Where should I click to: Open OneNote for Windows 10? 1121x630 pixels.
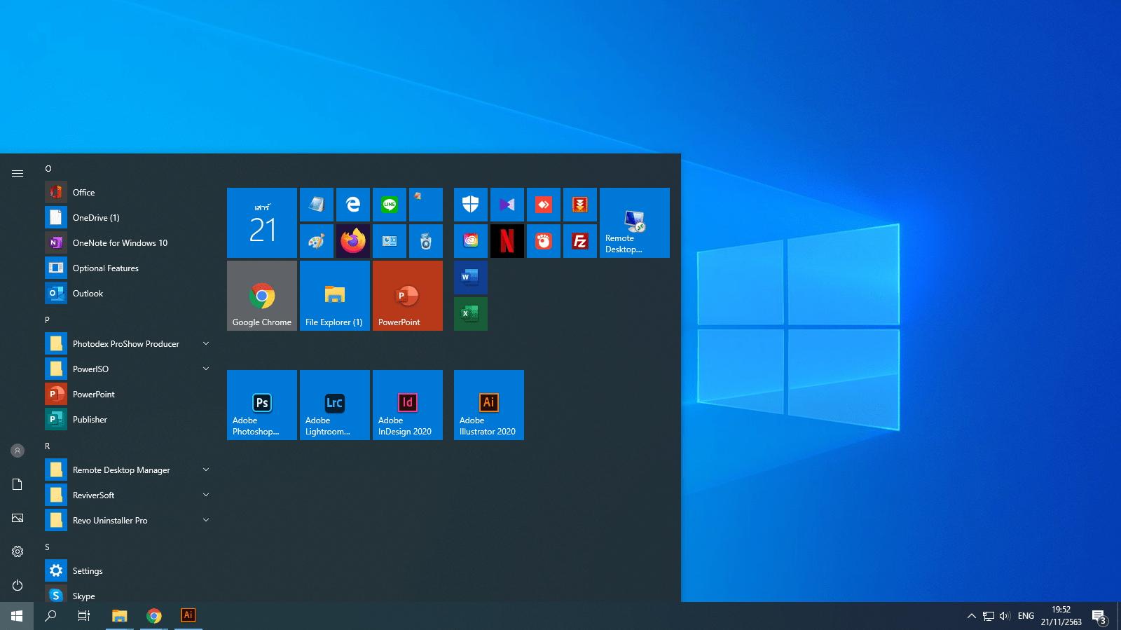pyautogui.click(x=129, y=242)
